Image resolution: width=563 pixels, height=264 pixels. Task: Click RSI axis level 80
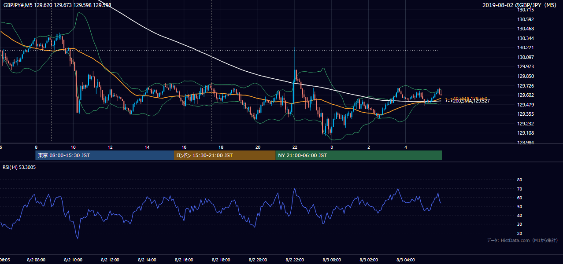pyautogui.click(x=519, y=180)
